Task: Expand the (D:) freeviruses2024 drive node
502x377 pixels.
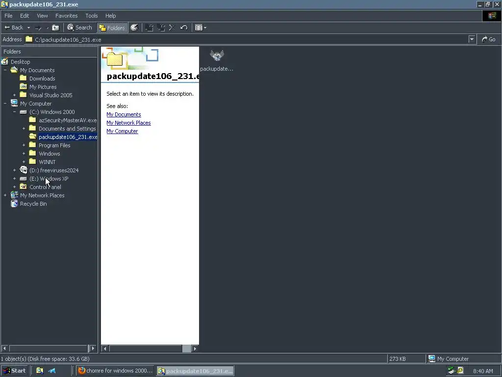Action: pyautogui.click(x=14, y=170)
